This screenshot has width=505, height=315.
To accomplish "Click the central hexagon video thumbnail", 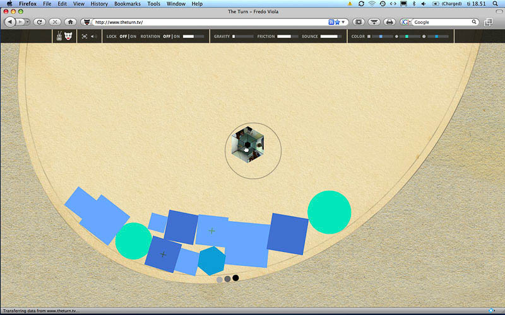I will [247, 145].
